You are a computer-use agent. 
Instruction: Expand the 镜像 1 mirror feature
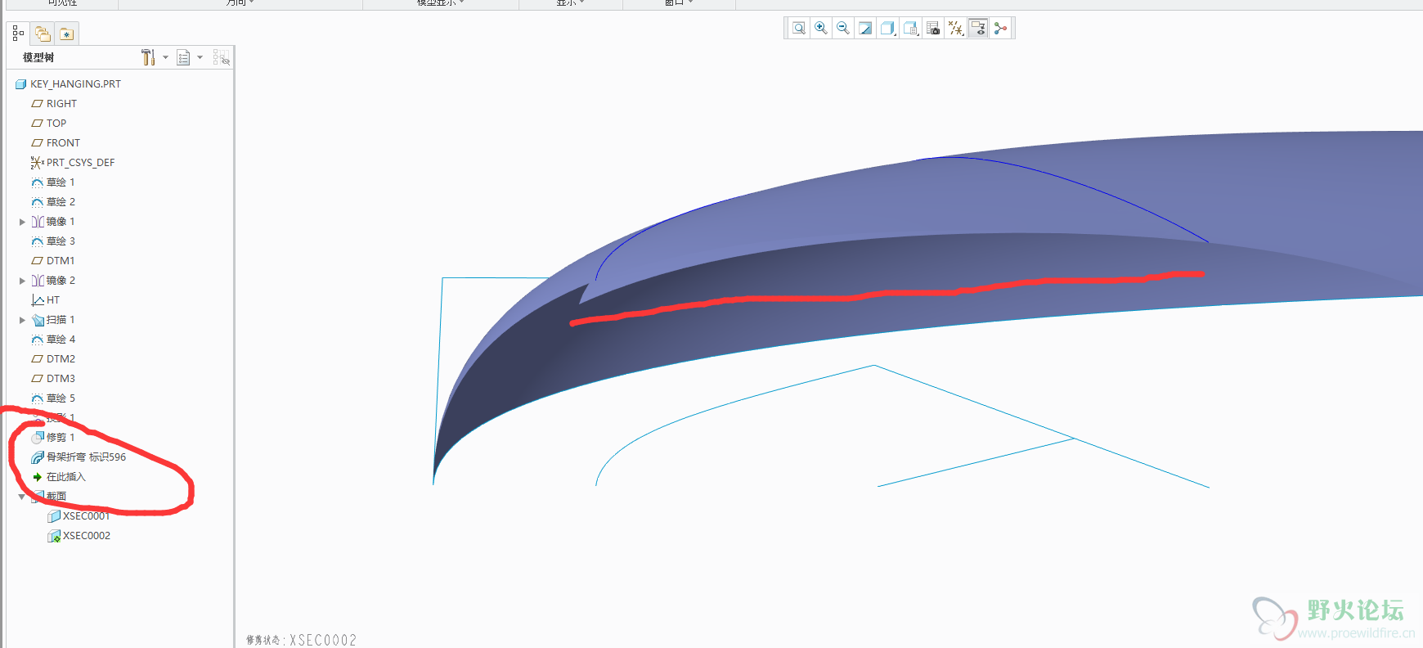pos(22,222)
